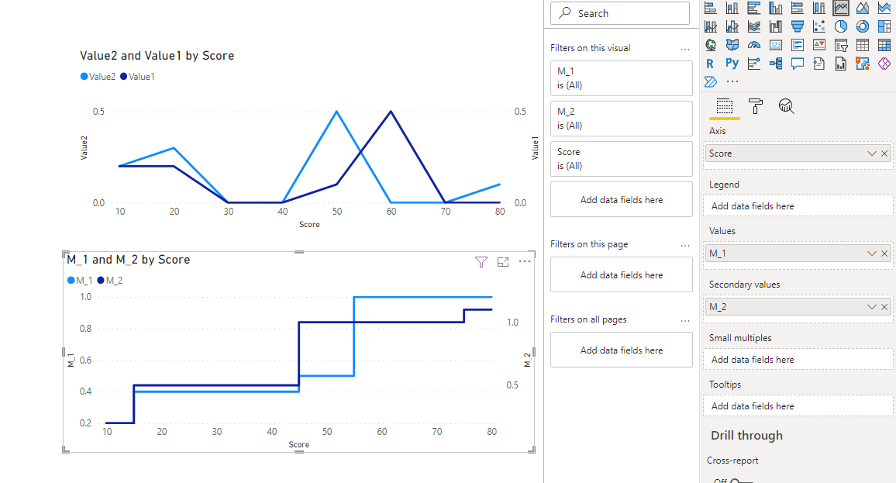The image size is (896, 483).
Task: Click the Value1 legend color marker
Action: pos(123,77)
